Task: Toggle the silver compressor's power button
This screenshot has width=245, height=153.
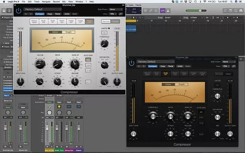Action: tap(19, 11)
